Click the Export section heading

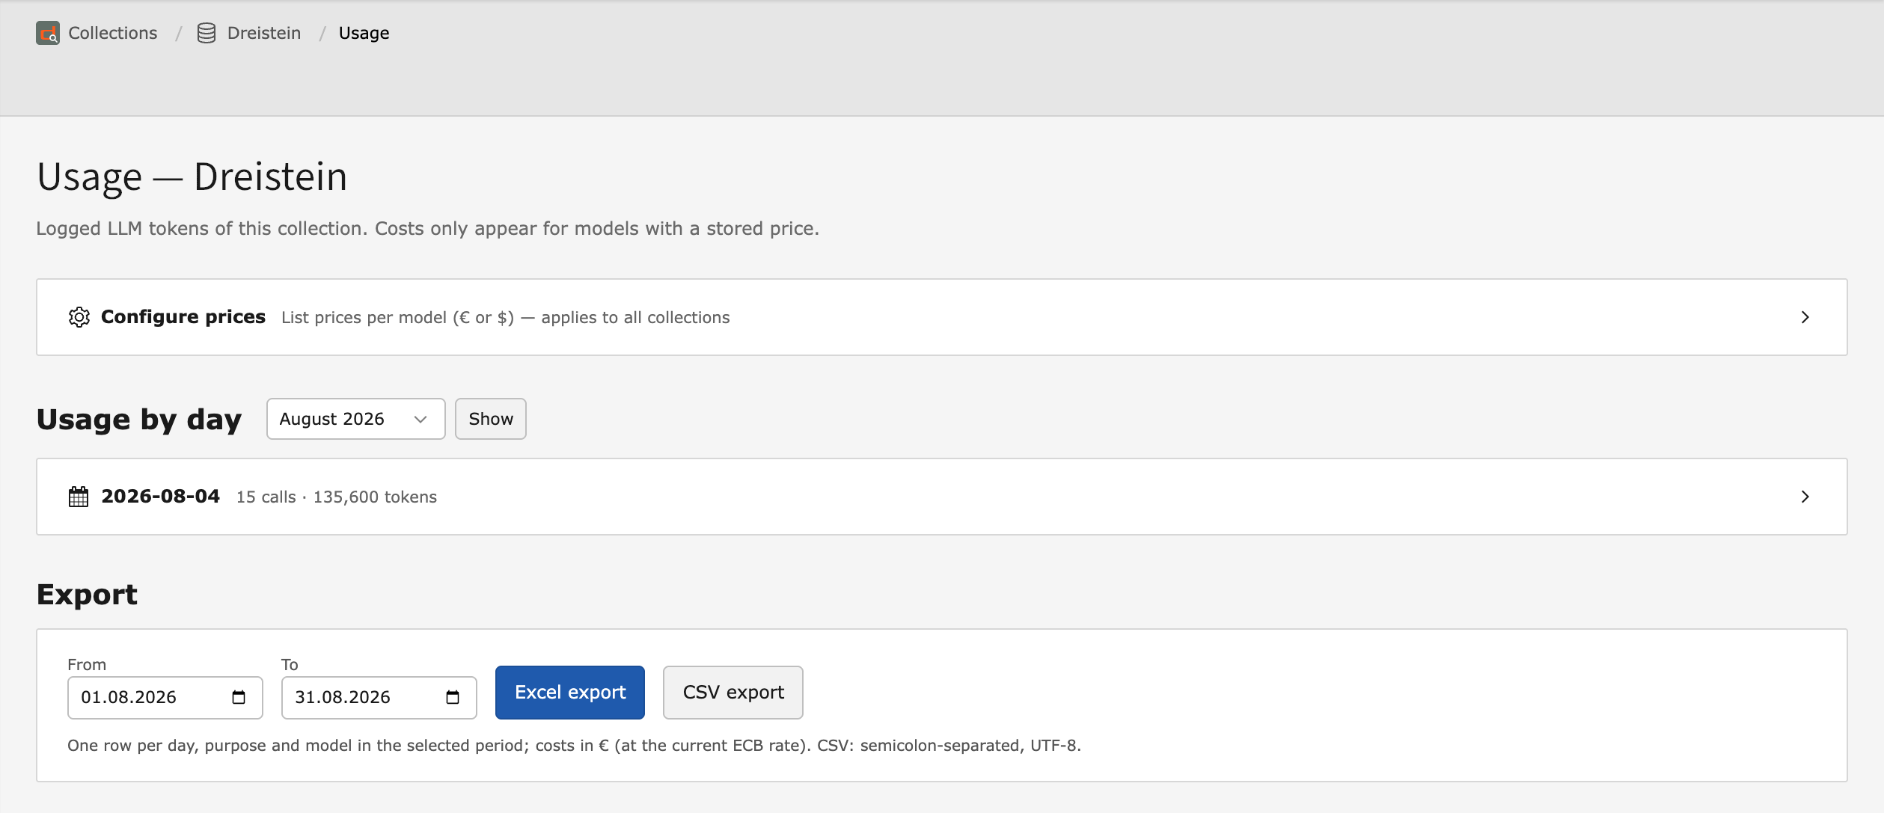pos(87,595)
